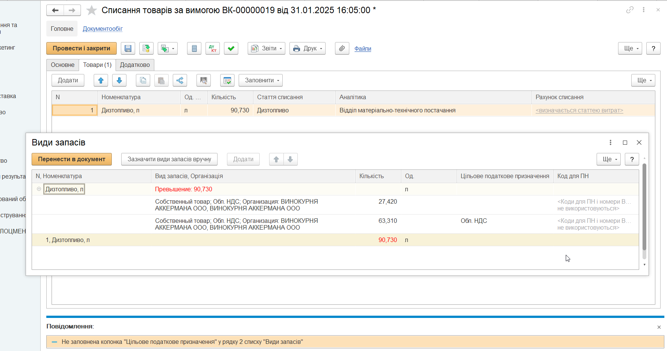Add document to favorites star
Viewport: 667px width, 351px height.
[91, 11]
